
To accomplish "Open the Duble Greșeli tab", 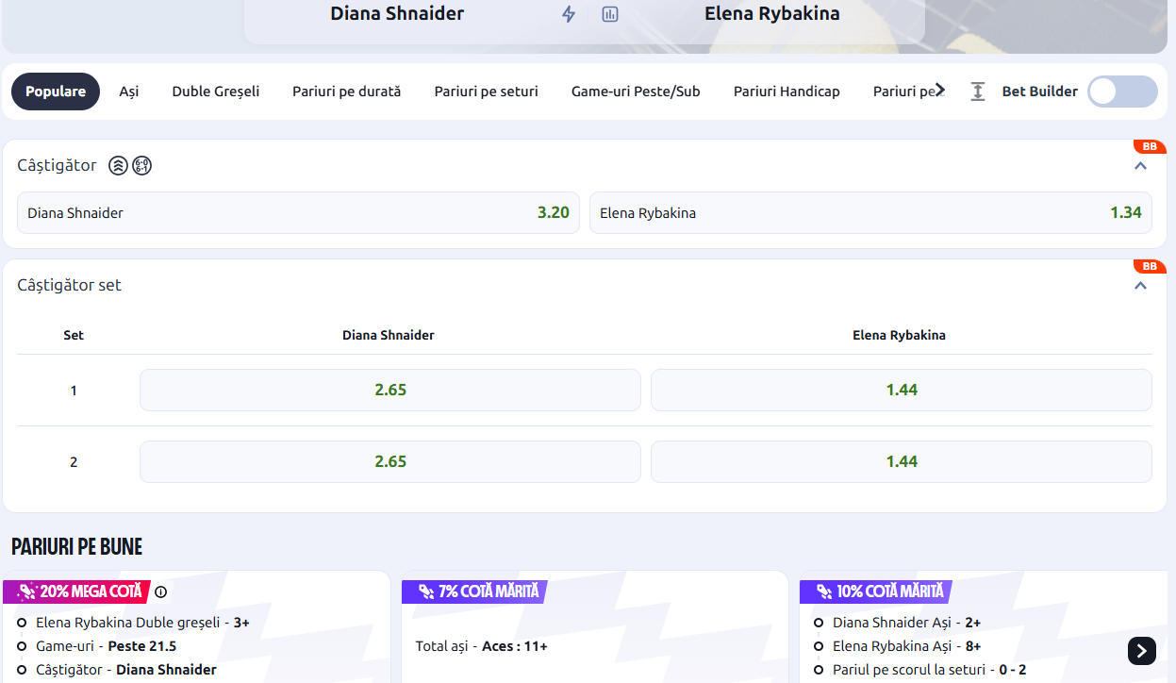I will pyautogui.click(x=216, y=92).
